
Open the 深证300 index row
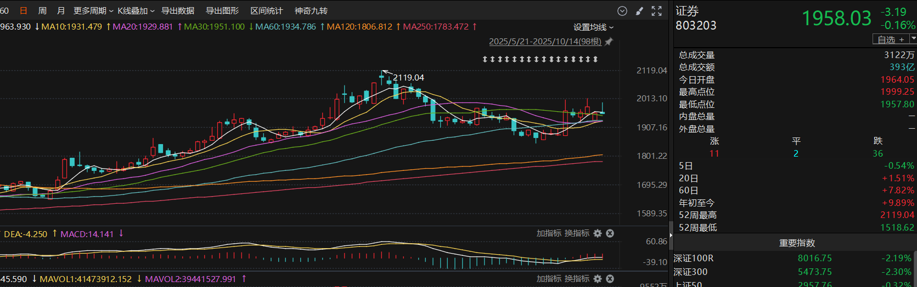pos(795,272)
